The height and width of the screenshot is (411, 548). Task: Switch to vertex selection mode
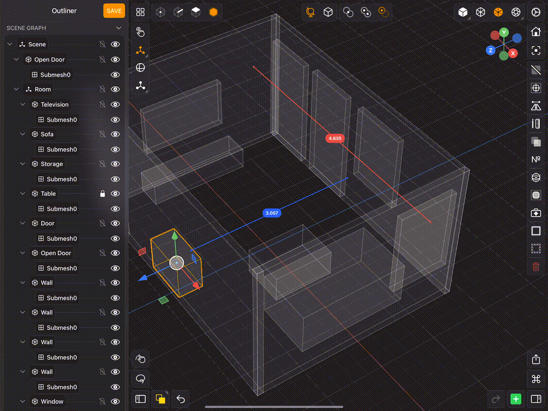coord(160,12)
